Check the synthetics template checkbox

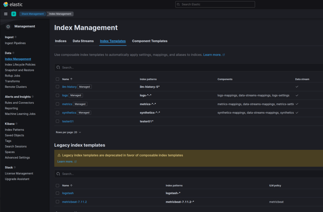(x=57, y=113)
